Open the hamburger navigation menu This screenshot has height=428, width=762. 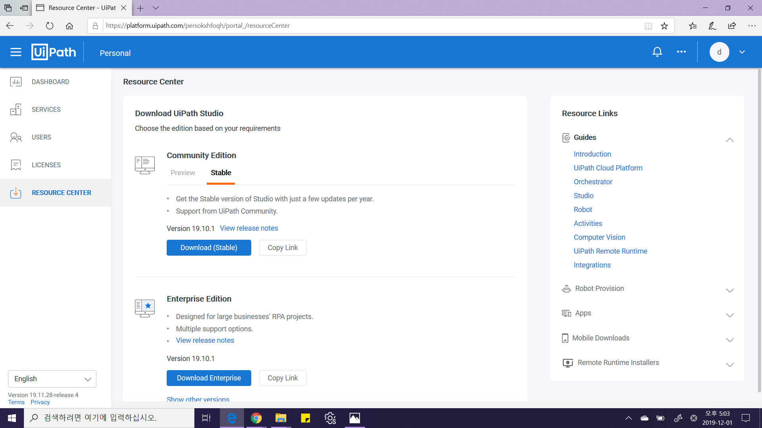(16, 52)
